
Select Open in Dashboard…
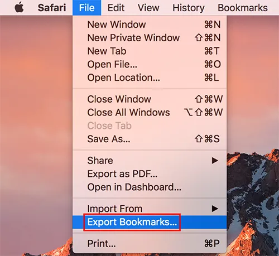pyautogui.click(x=150, y=187)
